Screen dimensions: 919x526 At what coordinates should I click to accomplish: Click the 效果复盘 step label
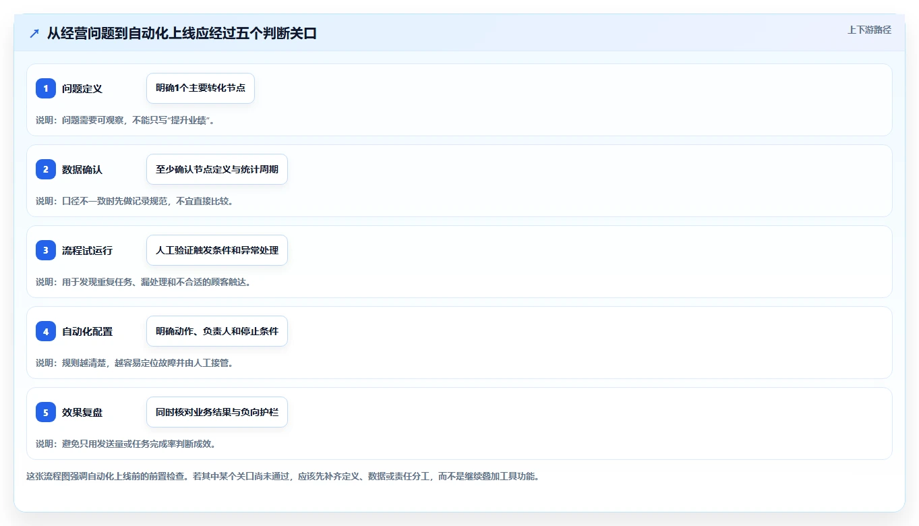pyautogui.click(x=82, y=412)
